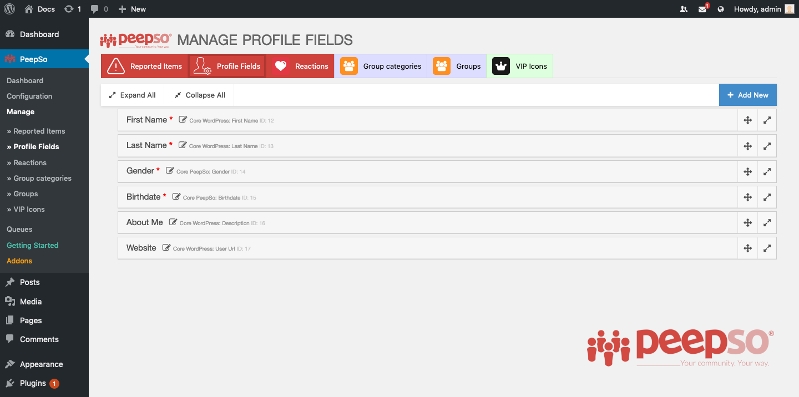The height and width of the screenshot is (397, 799).
Task: Switch to the Group categories tab
Action: click(x=381, y=66)
